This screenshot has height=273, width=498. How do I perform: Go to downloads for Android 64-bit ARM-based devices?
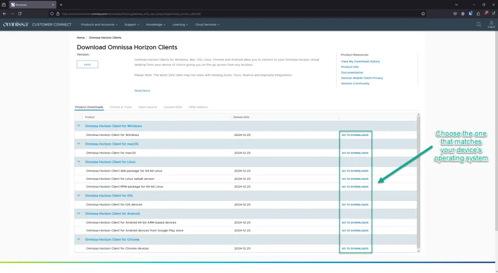pos(355,223)
